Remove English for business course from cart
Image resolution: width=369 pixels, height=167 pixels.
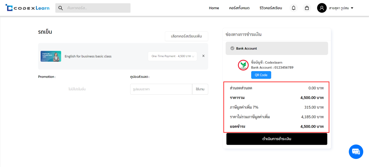[203, 56]
